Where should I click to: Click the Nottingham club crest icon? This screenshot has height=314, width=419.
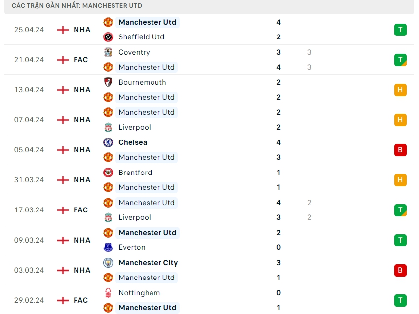coord(108,293)
